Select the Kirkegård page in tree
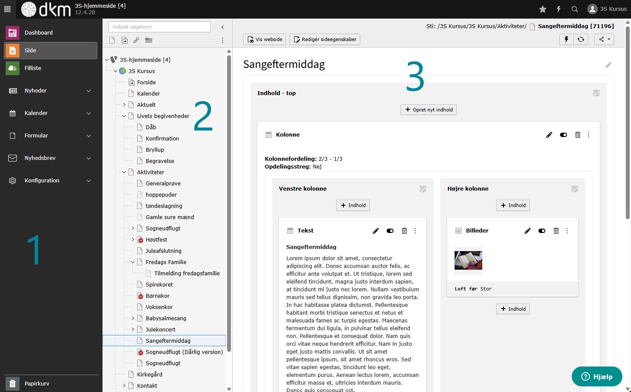Viewport: 631px width, 392px height. [150, 374]
